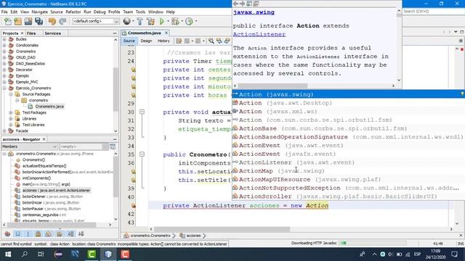Click the NetBeans icon in the Windows taskbar
Image resolution: width=465 pixels, height=261 pixels.
[x=108, y=254]
